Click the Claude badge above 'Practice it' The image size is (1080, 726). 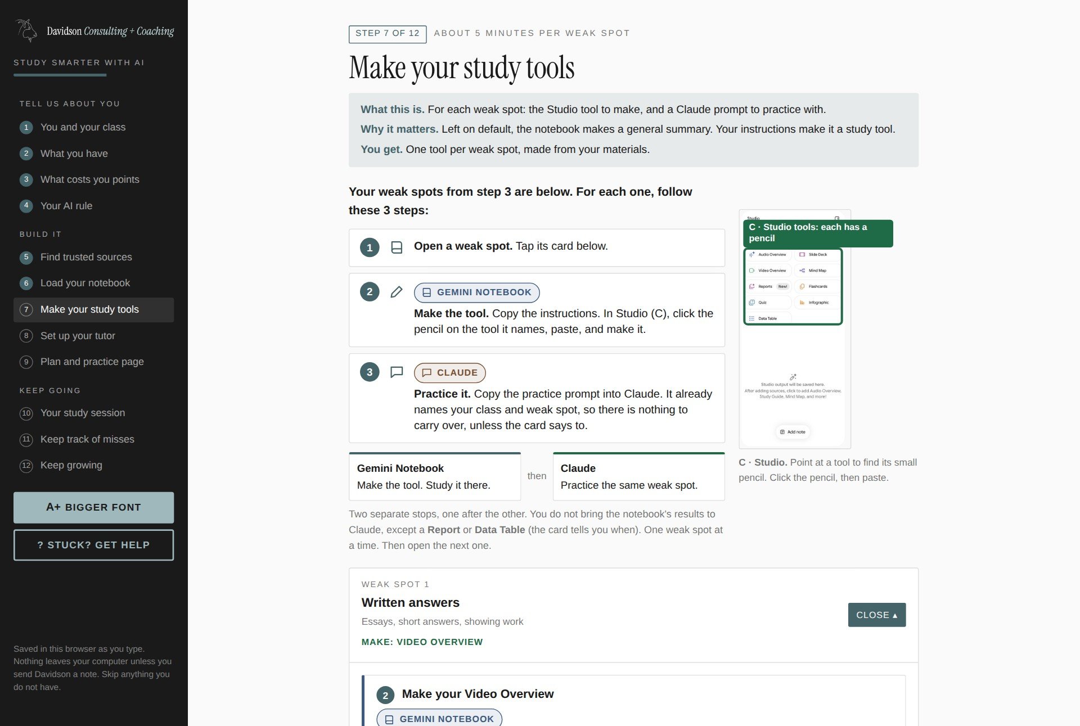(x=449, y=373)
